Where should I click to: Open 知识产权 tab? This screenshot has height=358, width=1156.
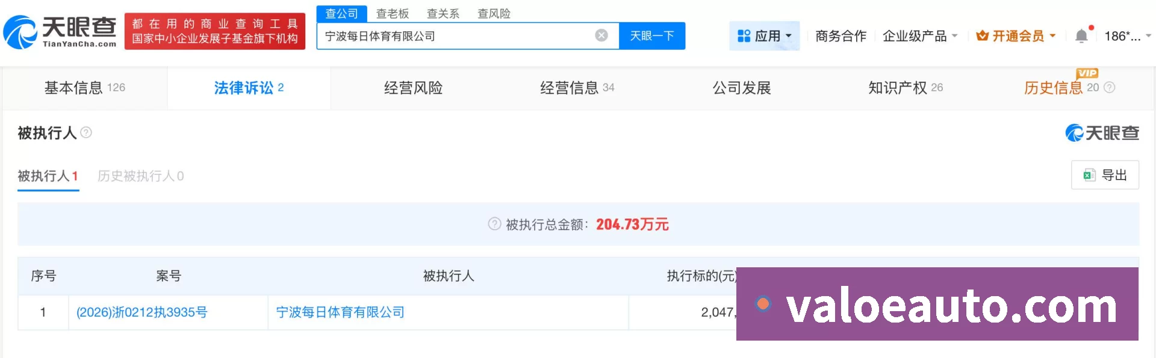[x=906, y=88]
